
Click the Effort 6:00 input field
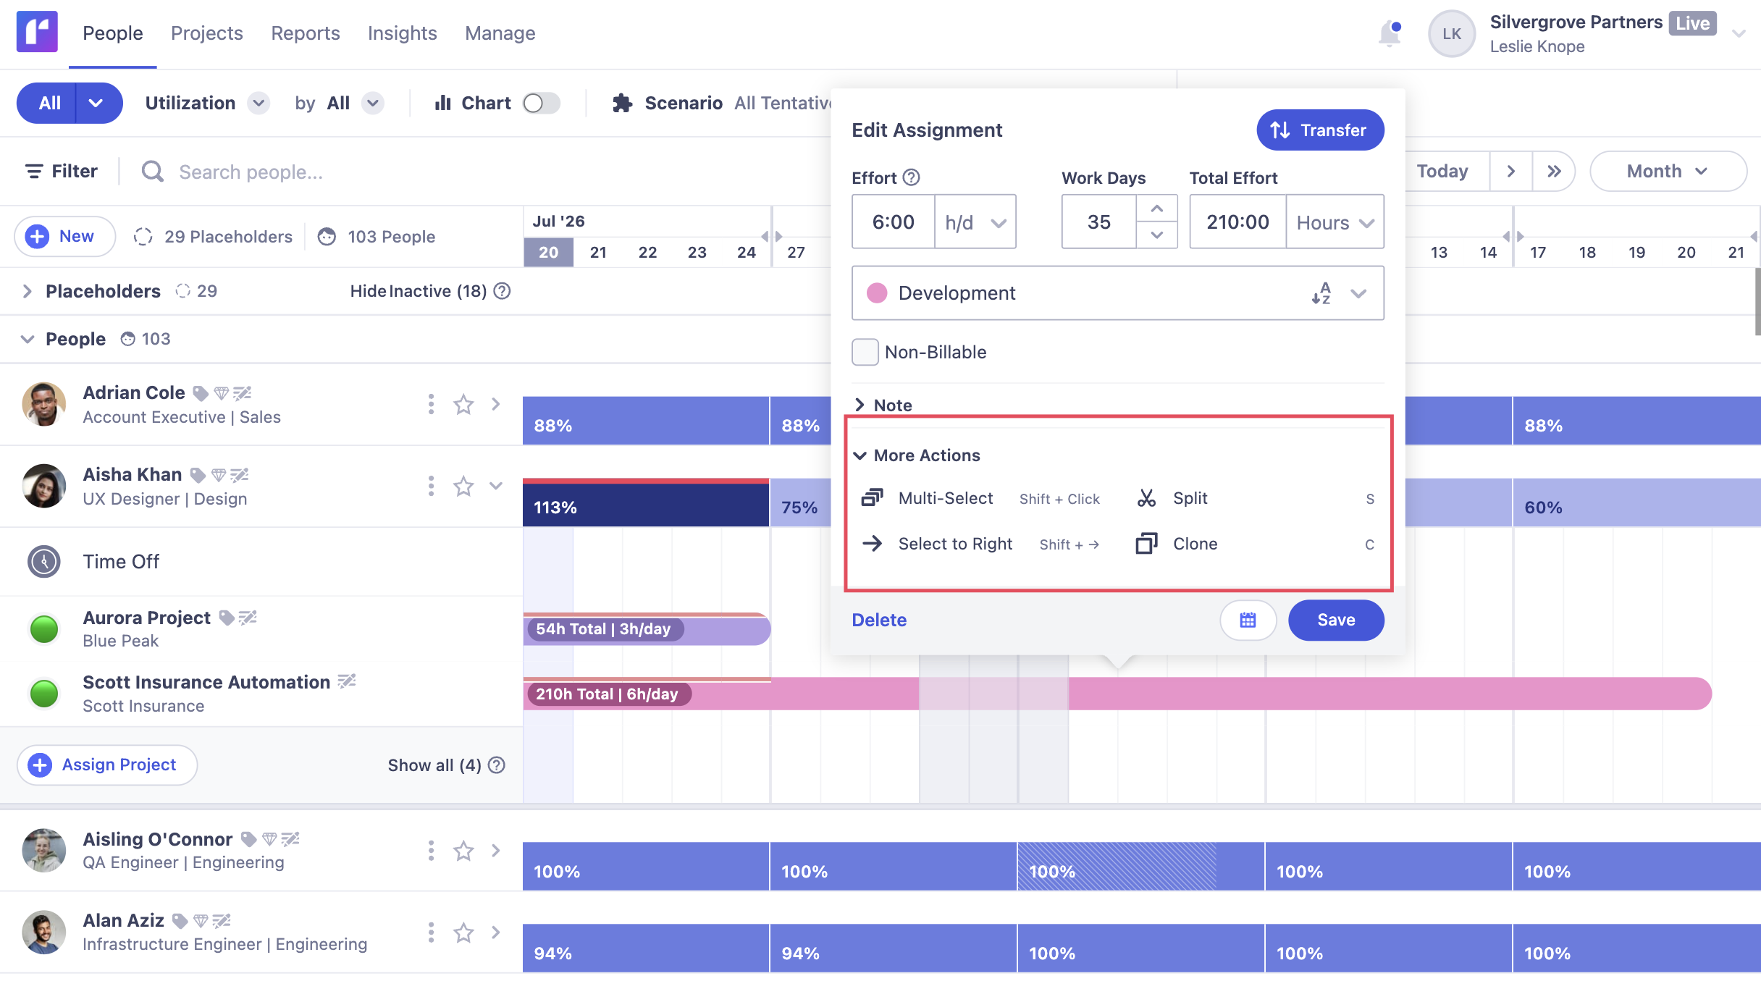point(894,222)
